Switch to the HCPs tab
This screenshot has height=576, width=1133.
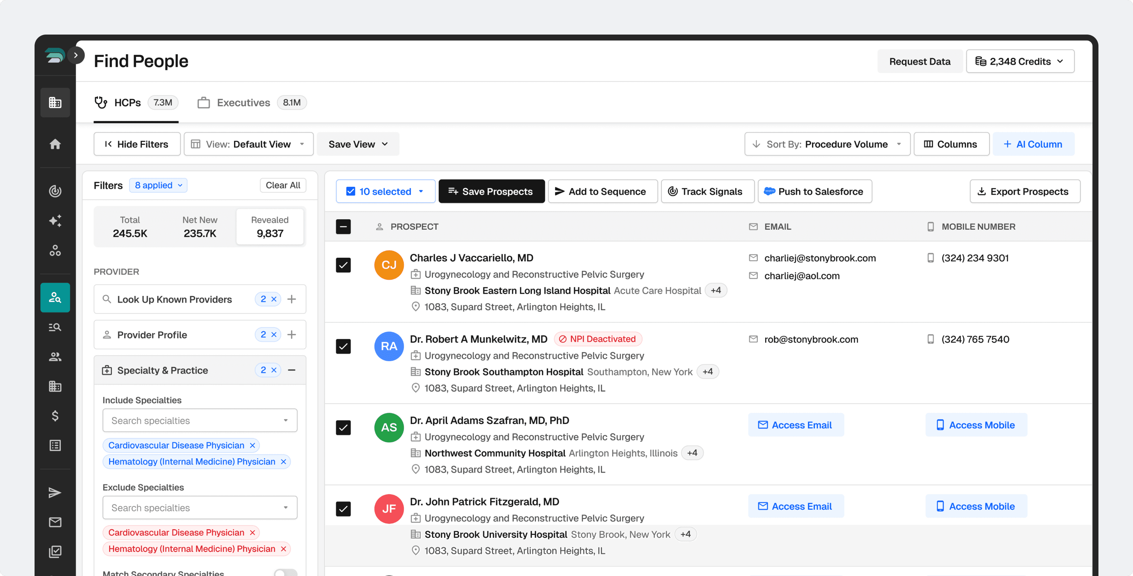coord(136,103)
